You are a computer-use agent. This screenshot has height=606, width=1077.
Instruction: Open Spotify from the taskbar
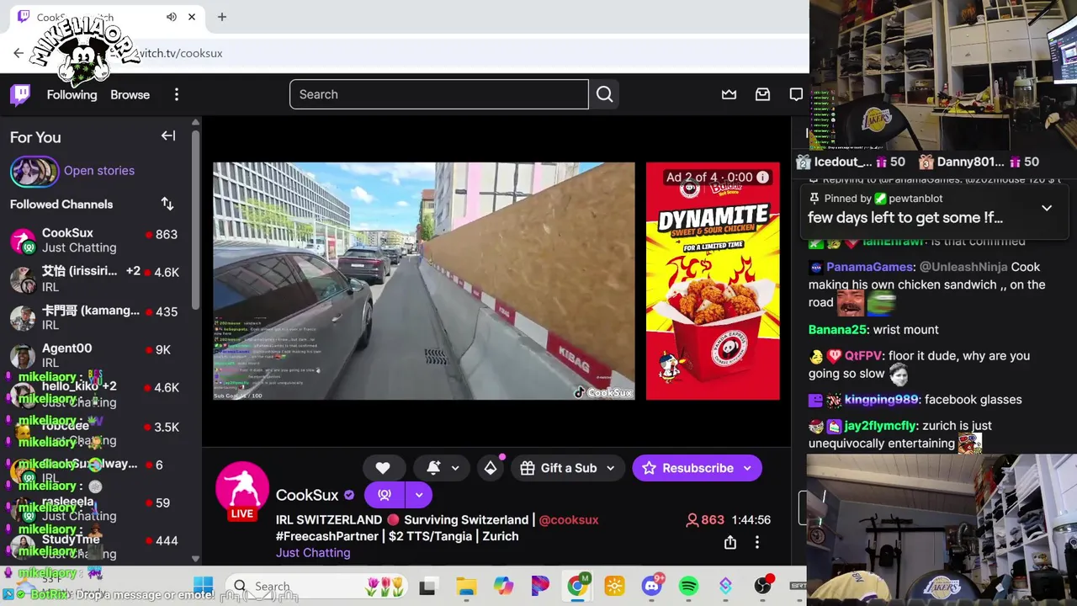(x=688, y=586)
